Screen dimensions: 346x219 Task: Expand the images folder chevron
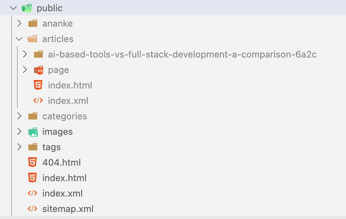click(x=19, y=132)
